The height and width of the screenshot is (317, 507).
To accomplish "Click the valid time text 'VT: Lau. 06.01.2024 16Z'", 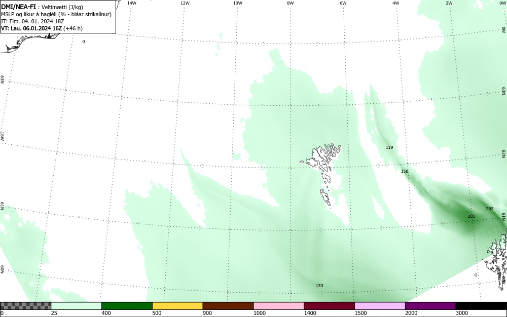I will pyautogui.click(x=31, y=28).
